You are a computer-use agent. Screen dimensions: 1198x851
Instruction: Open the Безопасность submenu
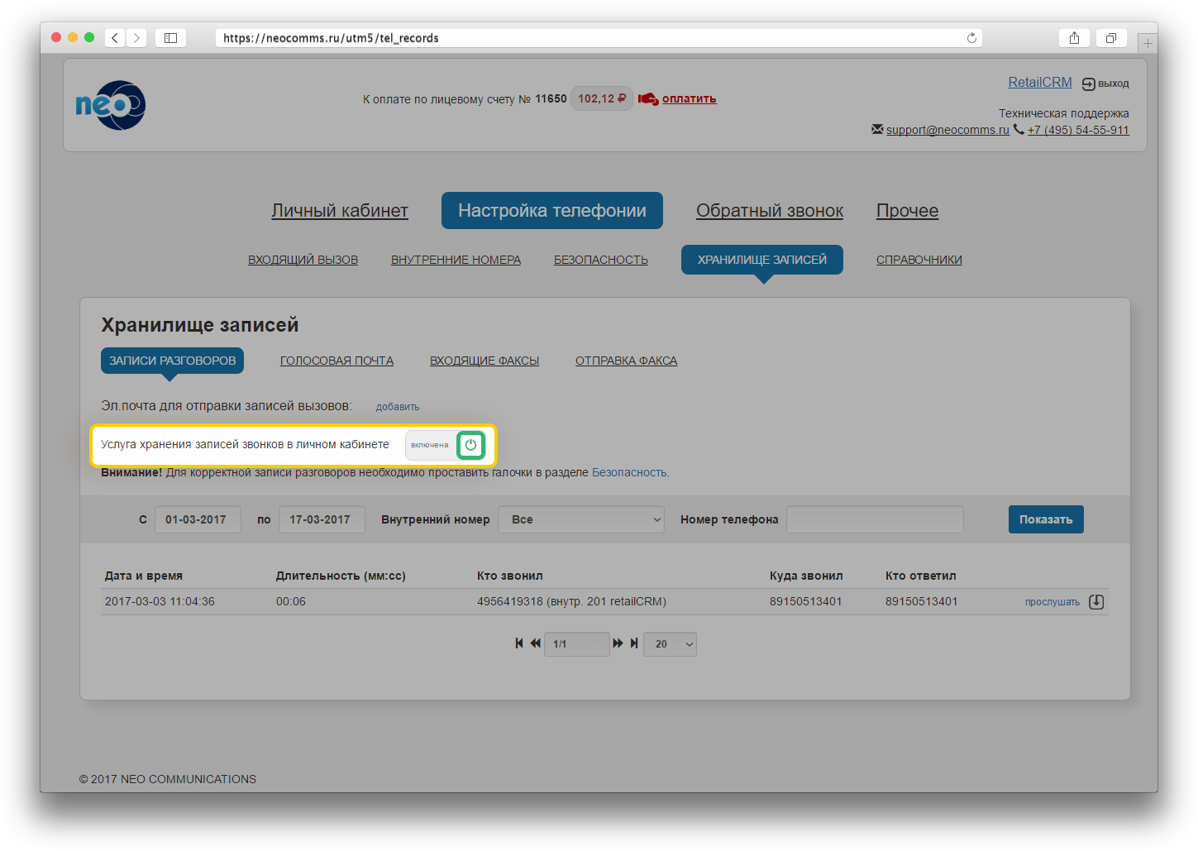601,260
